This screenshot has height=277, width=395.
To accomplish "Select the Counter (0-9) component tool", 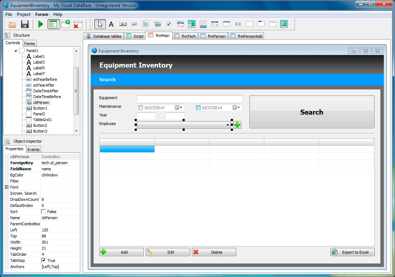I will tap(238, 24).
